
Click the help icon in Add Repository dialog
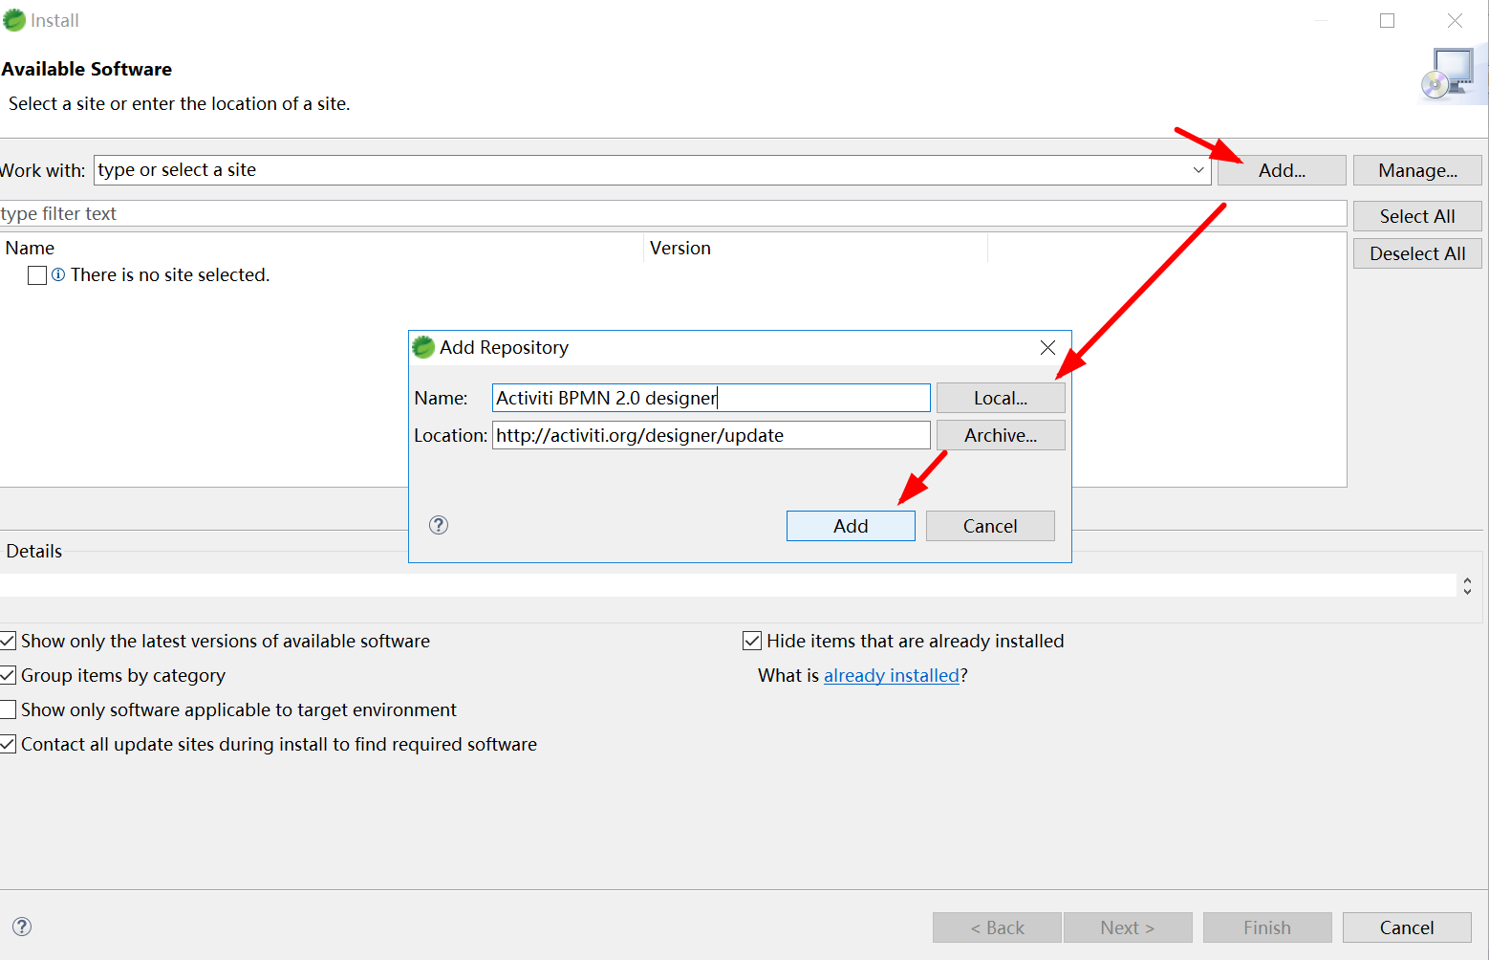click(439, 525)
